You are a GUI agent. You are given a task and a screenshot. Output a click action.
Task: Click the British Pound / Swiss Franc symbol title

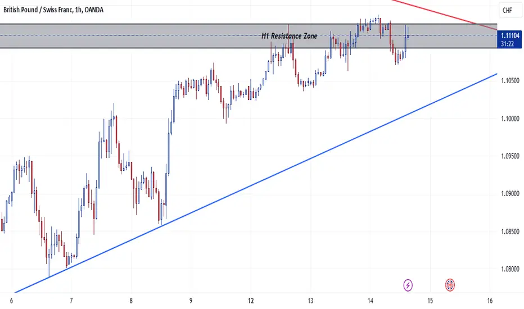point(53,10)
